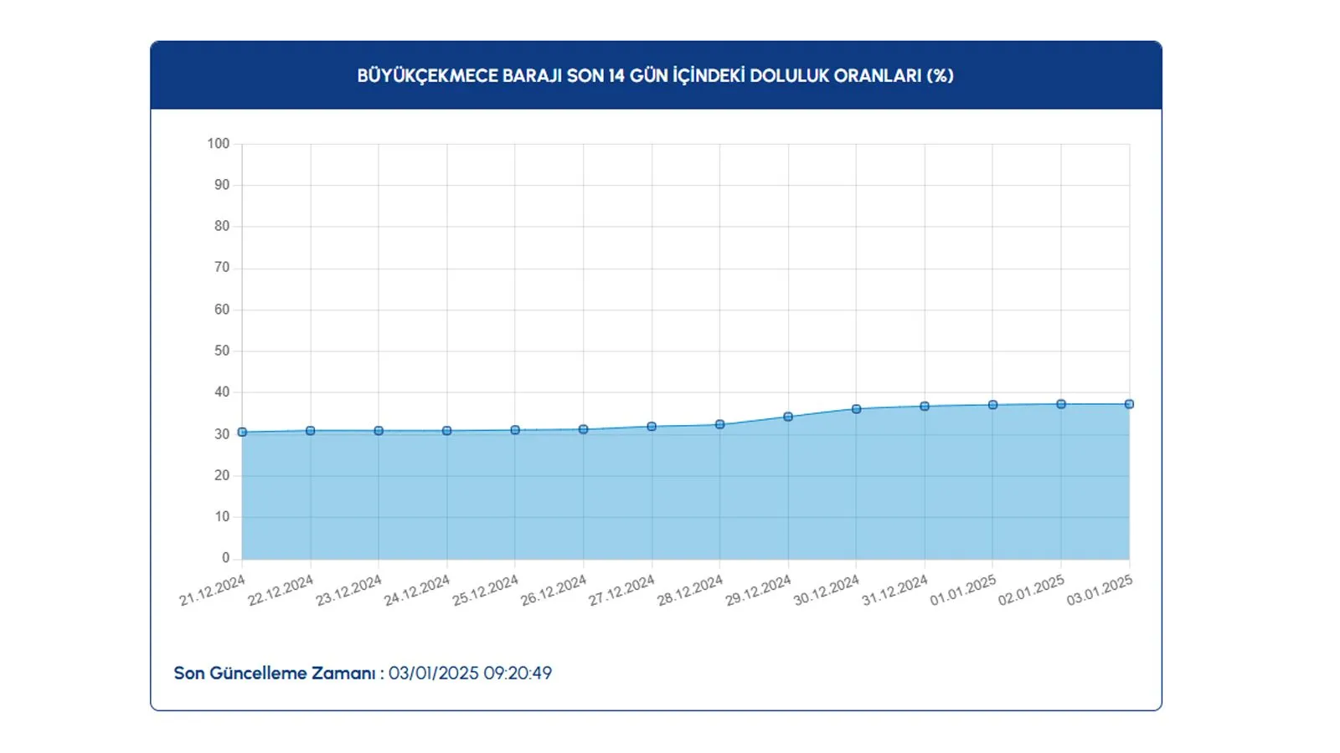1340x753 pixels.
Task: Click the x-axis label 30.12.2024
Action: point(827,590)
